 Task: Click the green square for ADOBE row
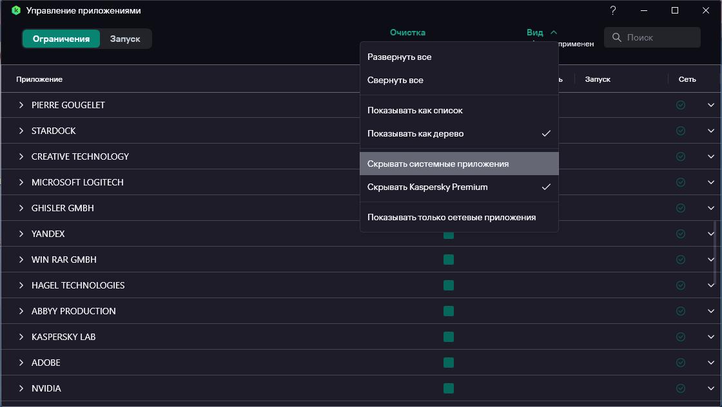coord(449,363)
